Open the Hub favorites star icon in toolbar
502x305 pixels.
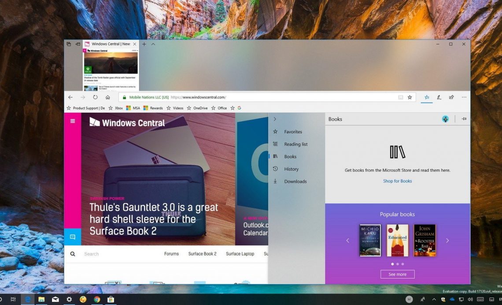click(426, 97)
